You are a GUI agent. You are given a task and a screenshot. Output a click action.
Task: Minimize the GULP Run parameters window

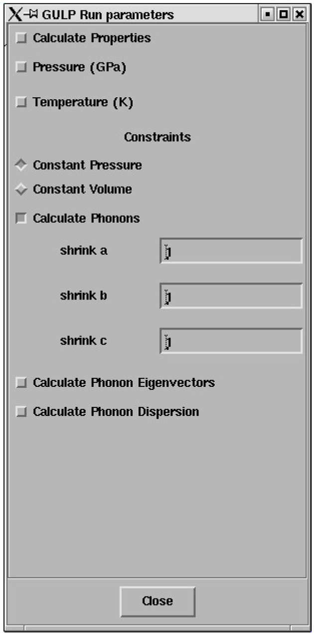coord(268,14)
